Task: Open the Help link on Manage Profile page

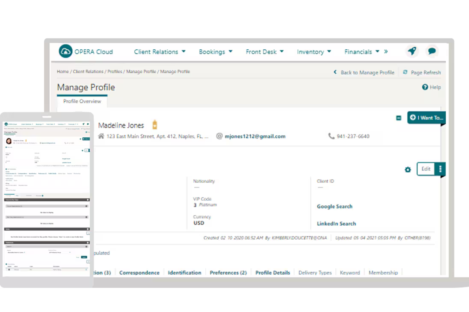Action: [431, 87]
